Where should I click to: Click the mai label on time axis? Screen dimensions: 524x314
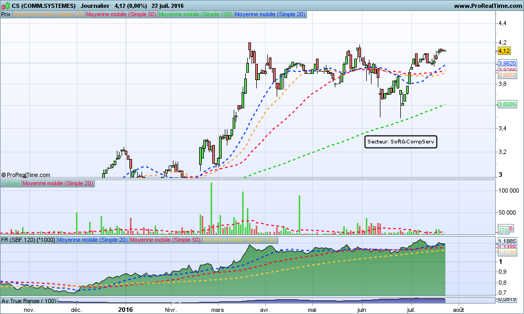312,310
